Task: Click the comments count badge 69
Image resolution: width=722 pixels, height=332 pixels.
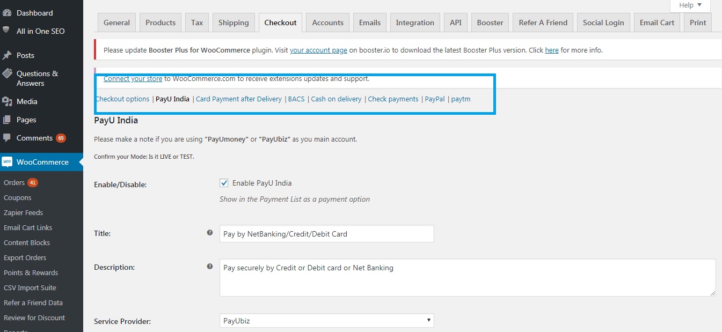Action: (x=61, y=138)
